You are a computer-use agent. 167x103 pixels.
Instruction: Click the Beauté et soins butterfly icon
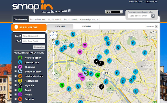tap(20, 72)
